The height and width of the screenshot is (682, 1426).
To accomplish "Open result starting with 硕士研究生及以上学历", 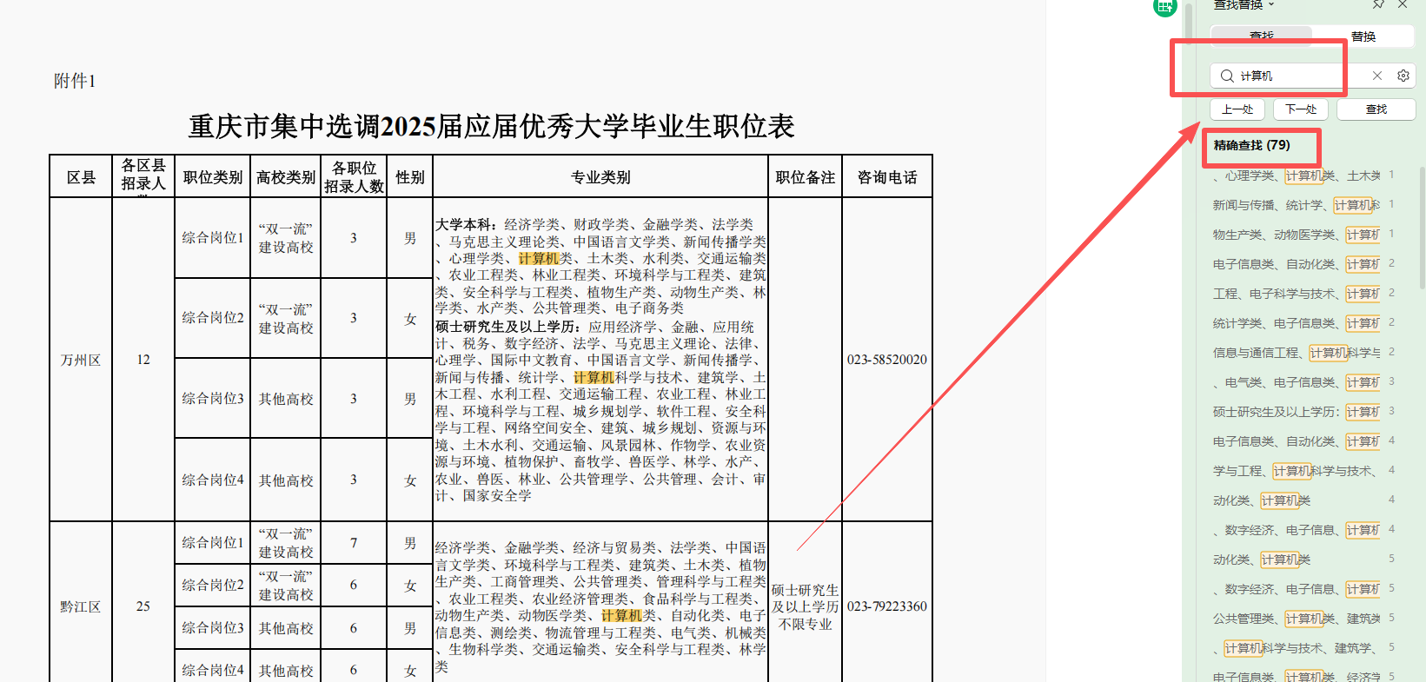I will tap(1297, 412).
